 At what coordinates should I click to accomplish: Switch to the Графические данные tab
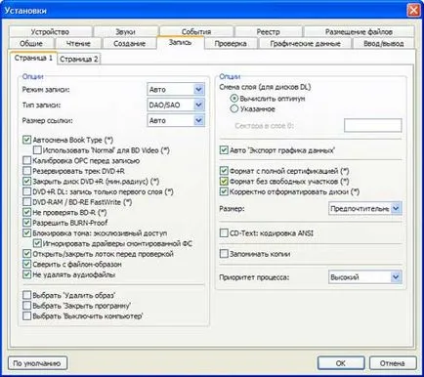click(x=305, y=43)
